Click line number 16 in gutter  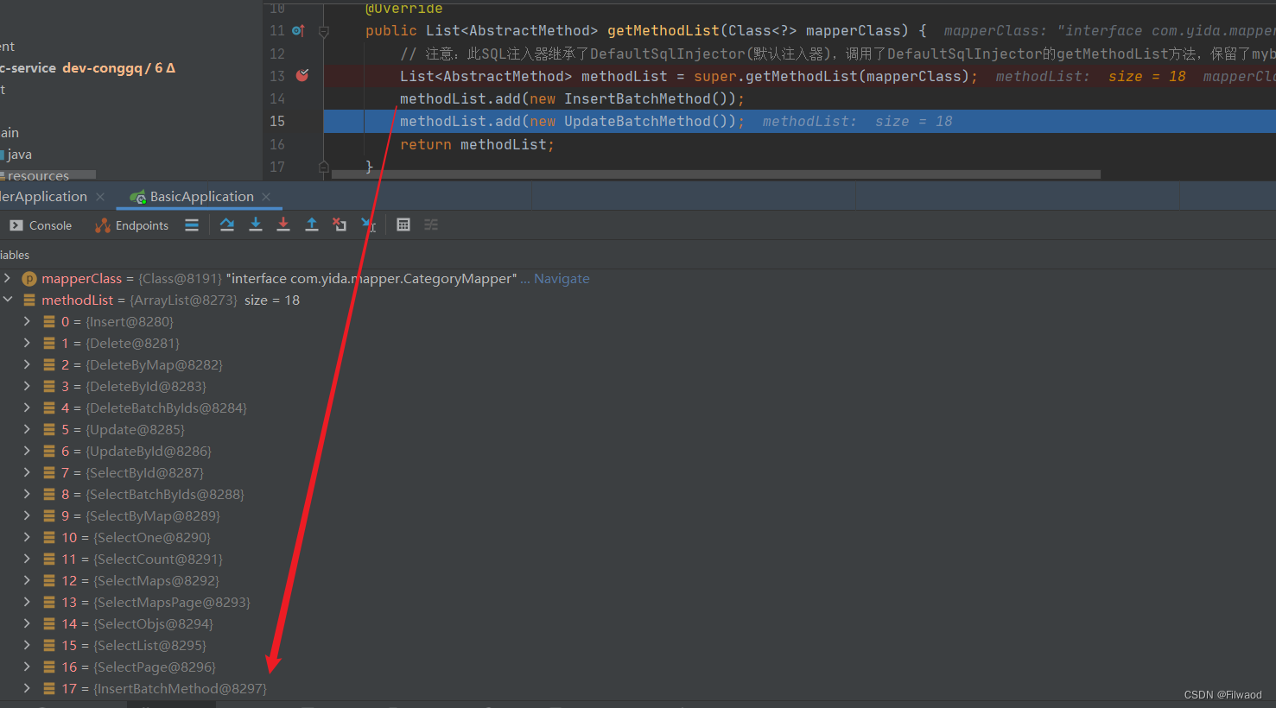point(277,144)
